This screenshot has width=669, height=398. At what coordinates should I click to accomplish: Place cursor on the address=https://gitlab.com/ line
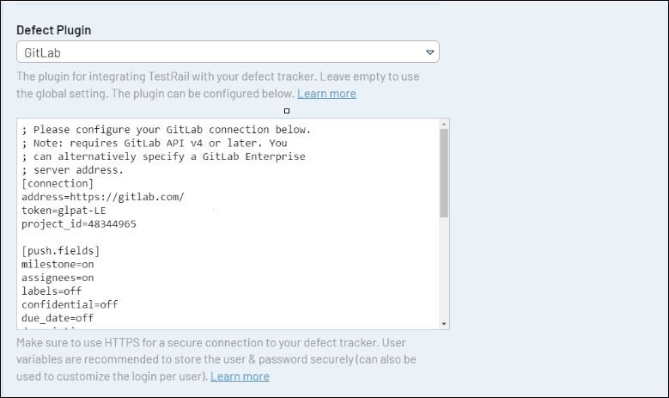tap(103, 197)
